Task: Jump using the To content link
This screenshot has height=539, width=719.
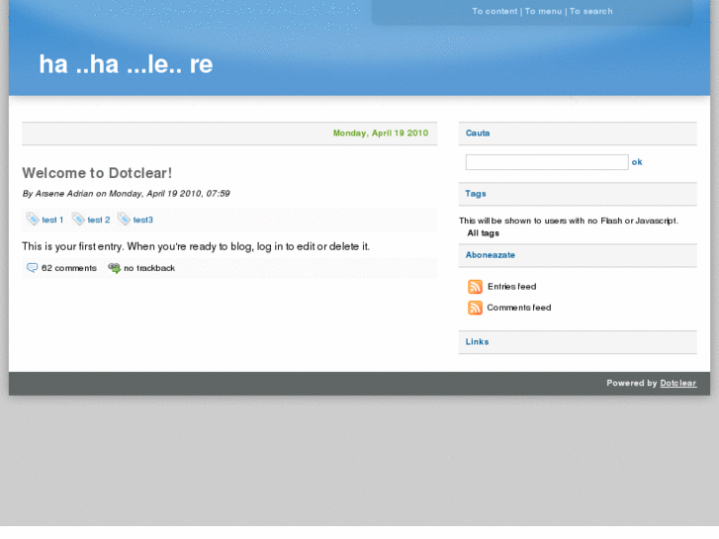Action: click(494, 11)
